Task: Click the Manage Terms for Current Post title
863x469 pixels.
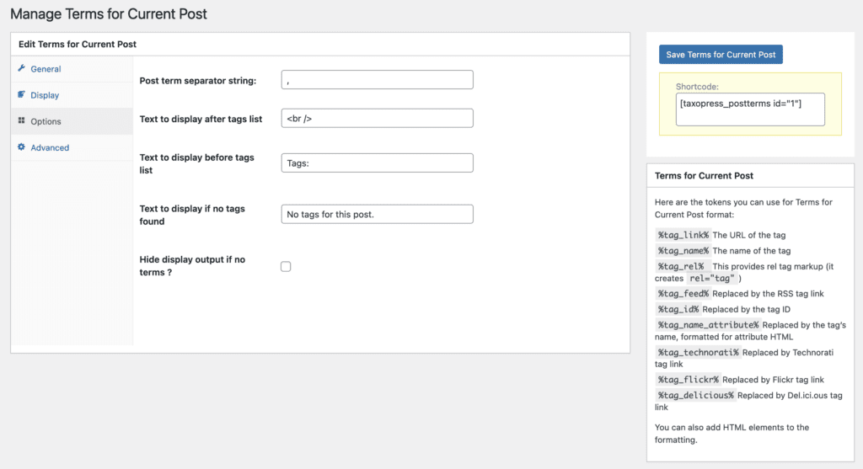Action: [x=109, y=13]
